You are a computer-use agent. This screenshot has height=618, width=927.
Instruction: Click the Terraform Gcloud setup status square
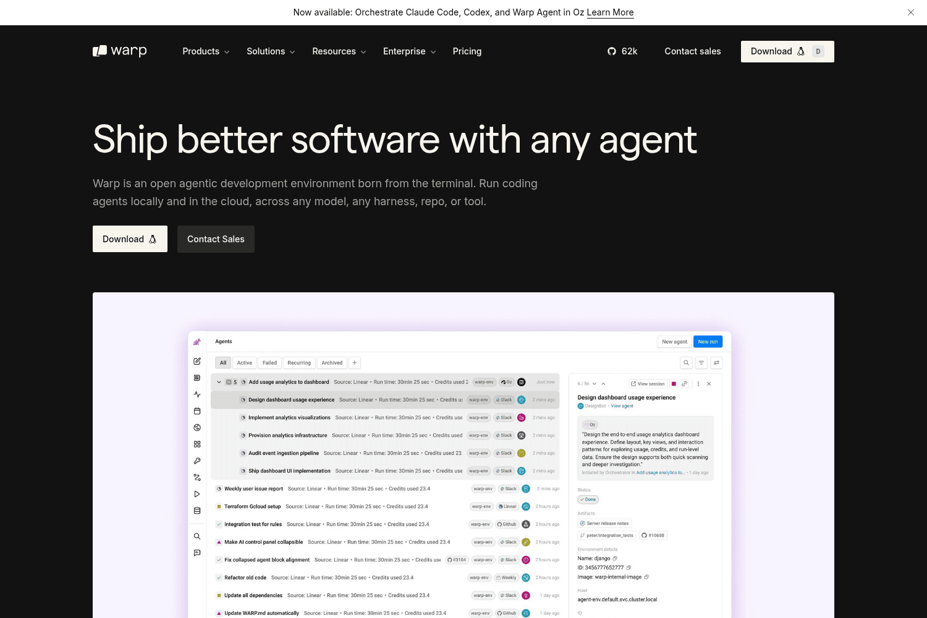point(219,507)
